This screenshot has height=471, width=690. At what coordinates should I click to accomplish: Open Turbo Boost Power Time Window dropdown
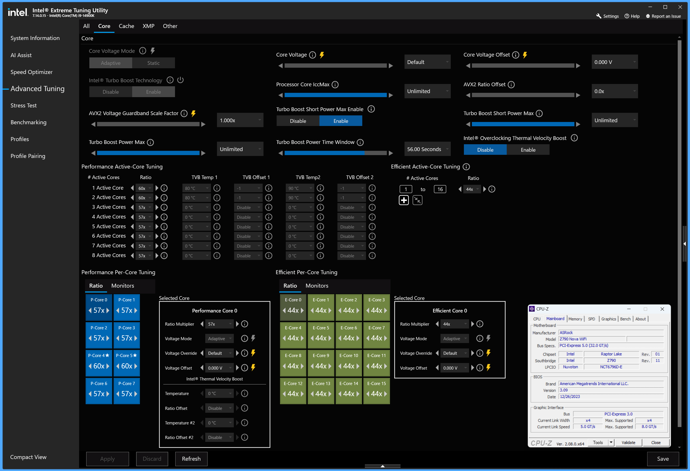[x=427, y=149]
